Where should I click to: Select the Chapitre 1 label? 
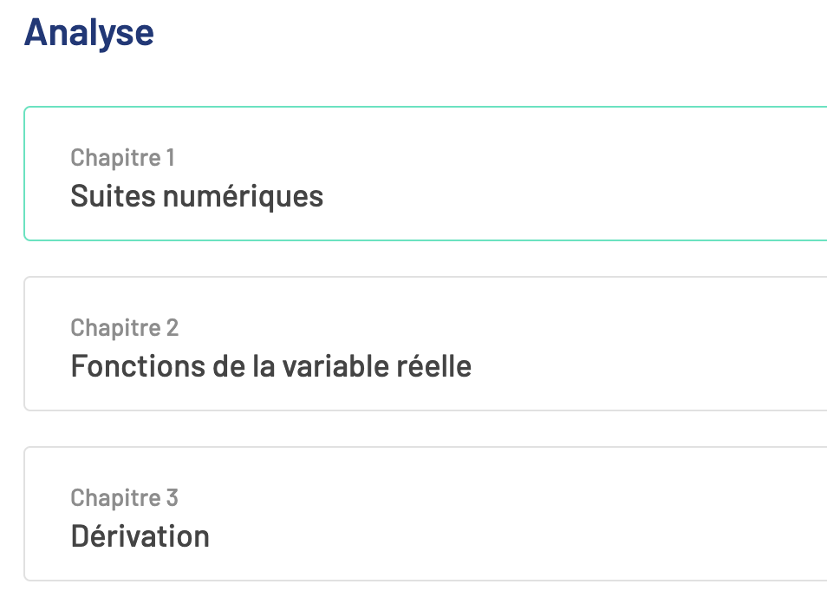(122, 158)
